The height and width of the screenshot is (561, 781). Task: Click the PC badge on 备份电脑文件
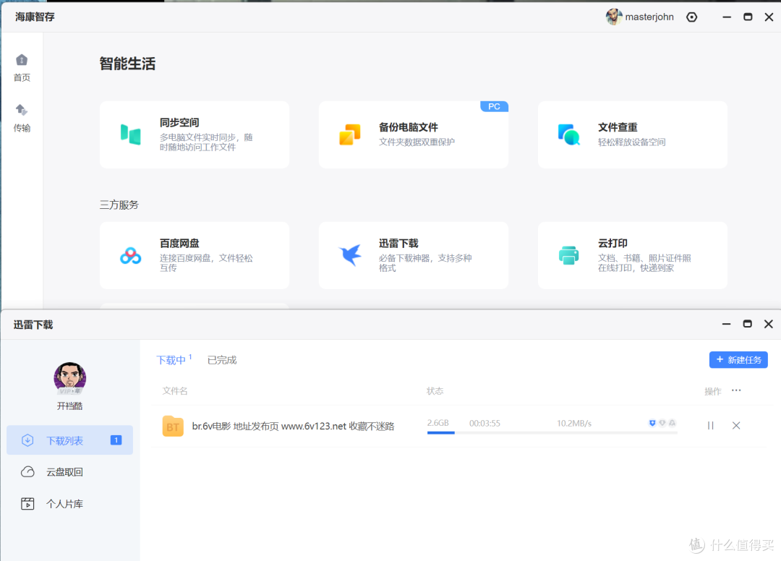coord(494,106)
